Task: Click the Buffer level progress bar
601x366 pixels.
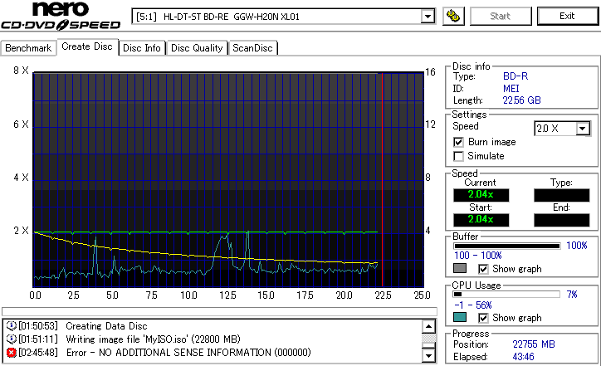Action: (506, 246)
